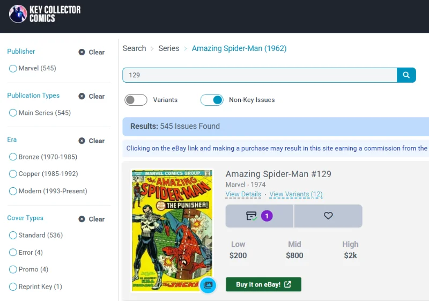Image resolution: width=429 pixels, height=301 pixels.
Task: Focus the search field containing 129
Action: 260,75
